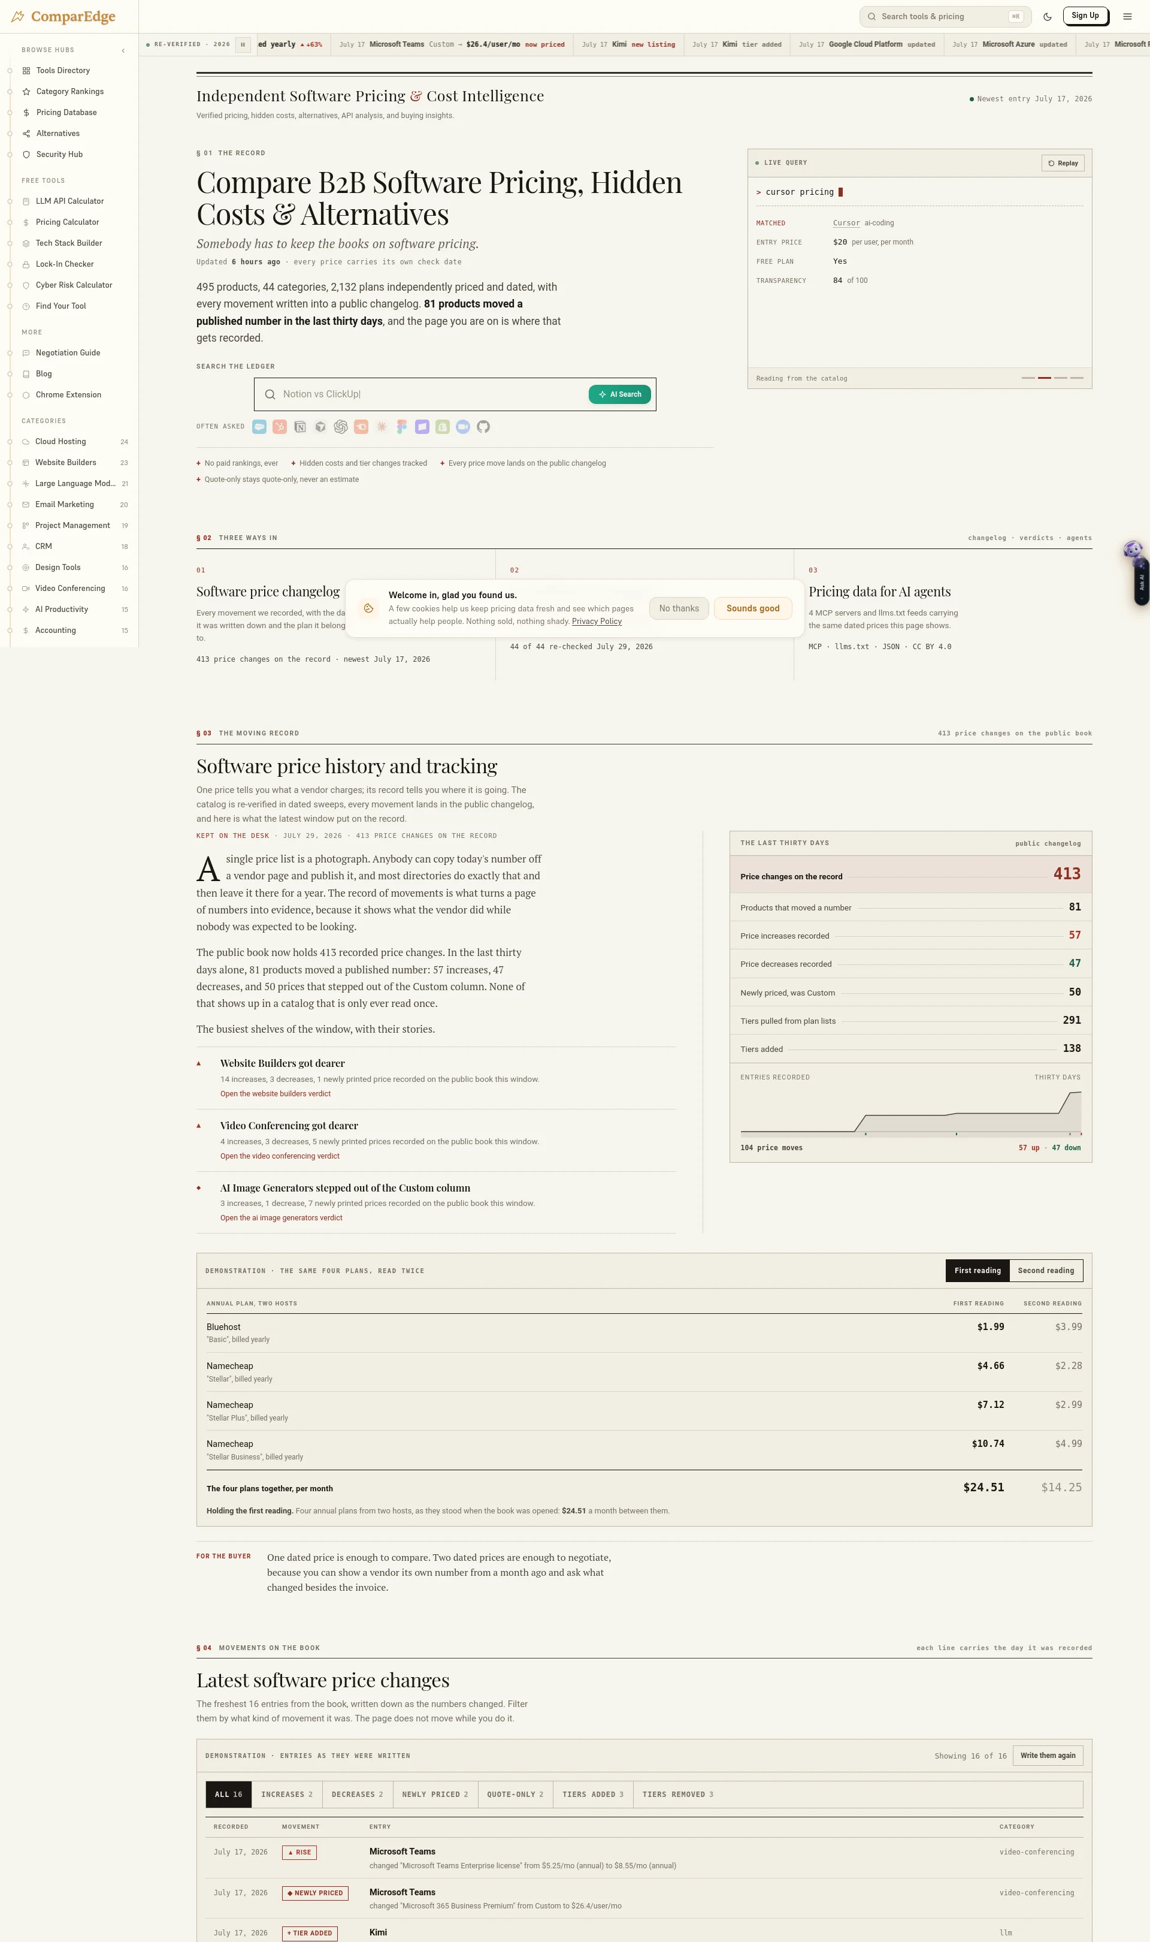Open the video conferencing verdict link
The image size is (1150, 1942).
(x=280, y=1155)
